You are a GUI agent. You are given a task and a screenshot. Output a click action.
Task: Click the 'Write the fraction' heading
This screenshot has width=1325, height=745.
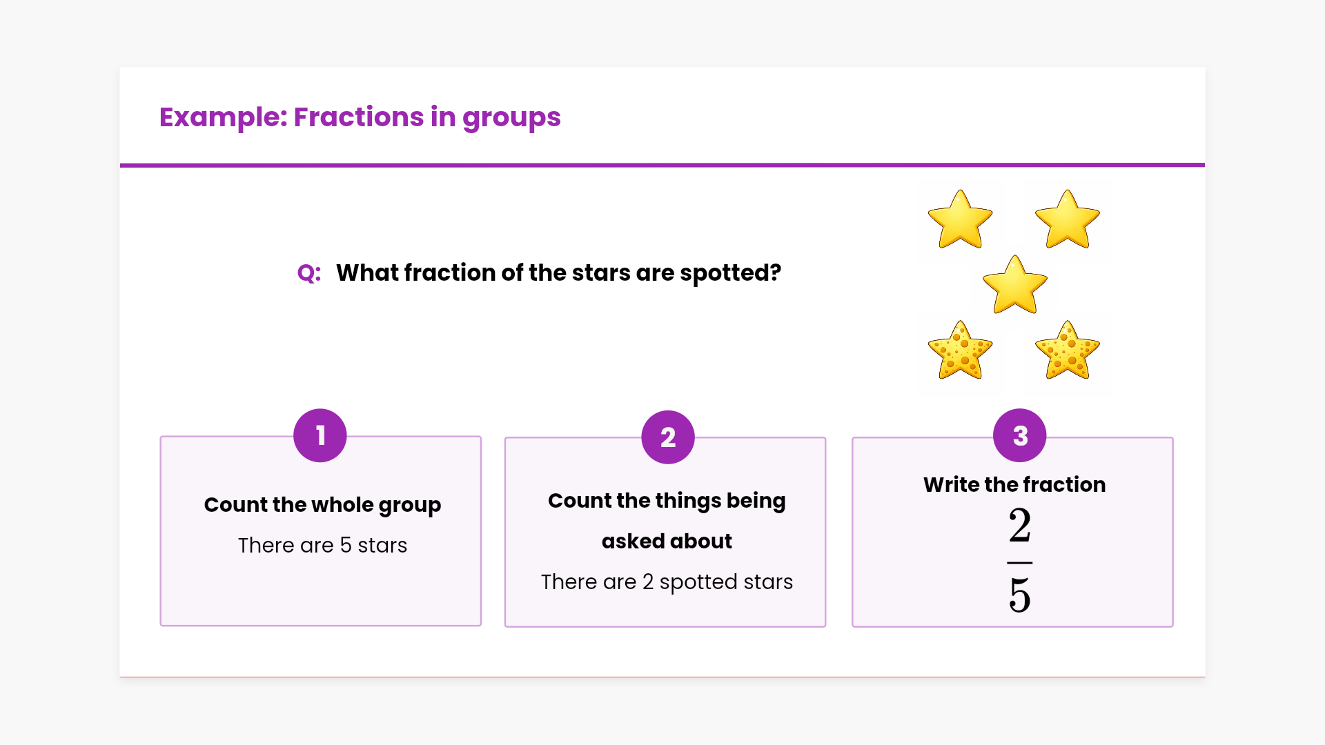point(1014,485)
